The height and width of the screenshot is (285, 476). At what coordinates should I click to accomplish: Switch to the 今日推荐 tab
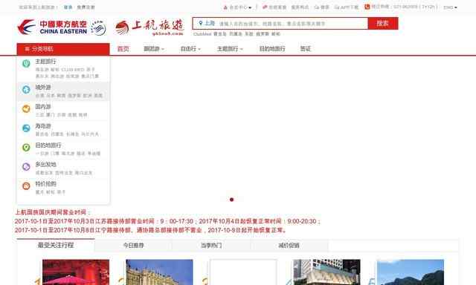(133, 246)
